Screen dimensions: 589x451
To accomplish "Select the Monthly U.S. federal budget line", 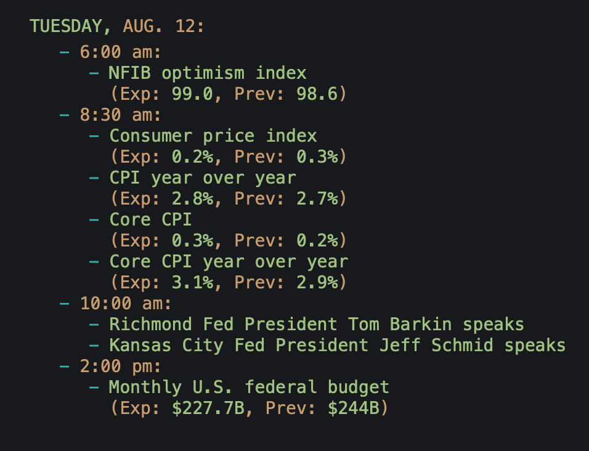I will pos(249,388).
